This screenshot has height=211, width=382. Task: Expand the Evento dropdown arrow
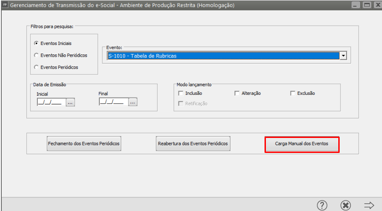tap(343, 56)
